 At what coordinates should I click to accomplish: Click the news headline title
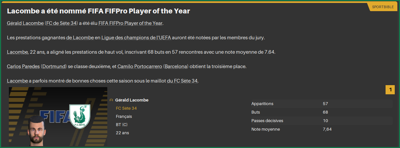(98, 11)
